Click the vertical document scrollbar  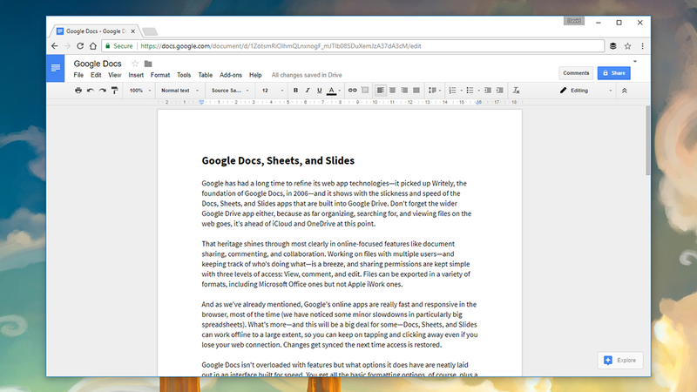tap(647, 141)
